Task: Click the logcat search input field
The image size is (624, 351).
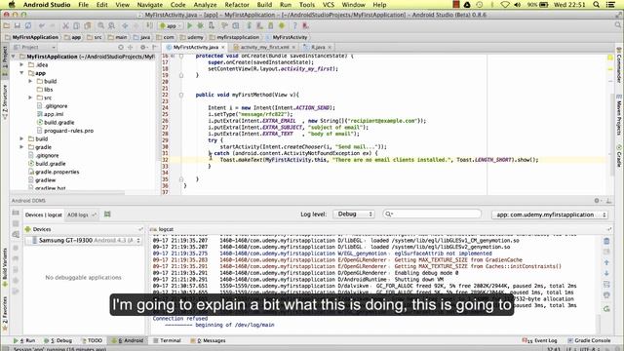Action: [432, 214]
